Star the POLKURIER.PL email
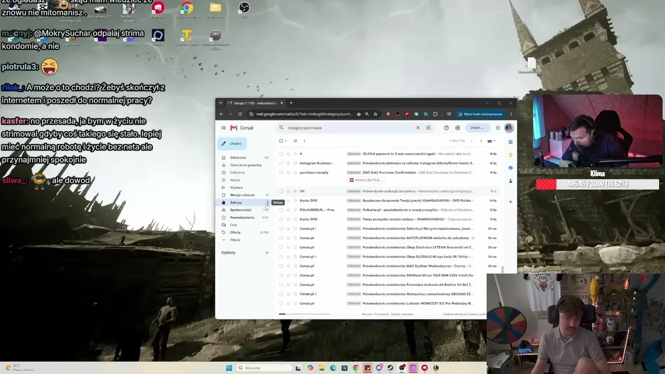The width and height of the screenshot is (665, 374). [288, 210]
